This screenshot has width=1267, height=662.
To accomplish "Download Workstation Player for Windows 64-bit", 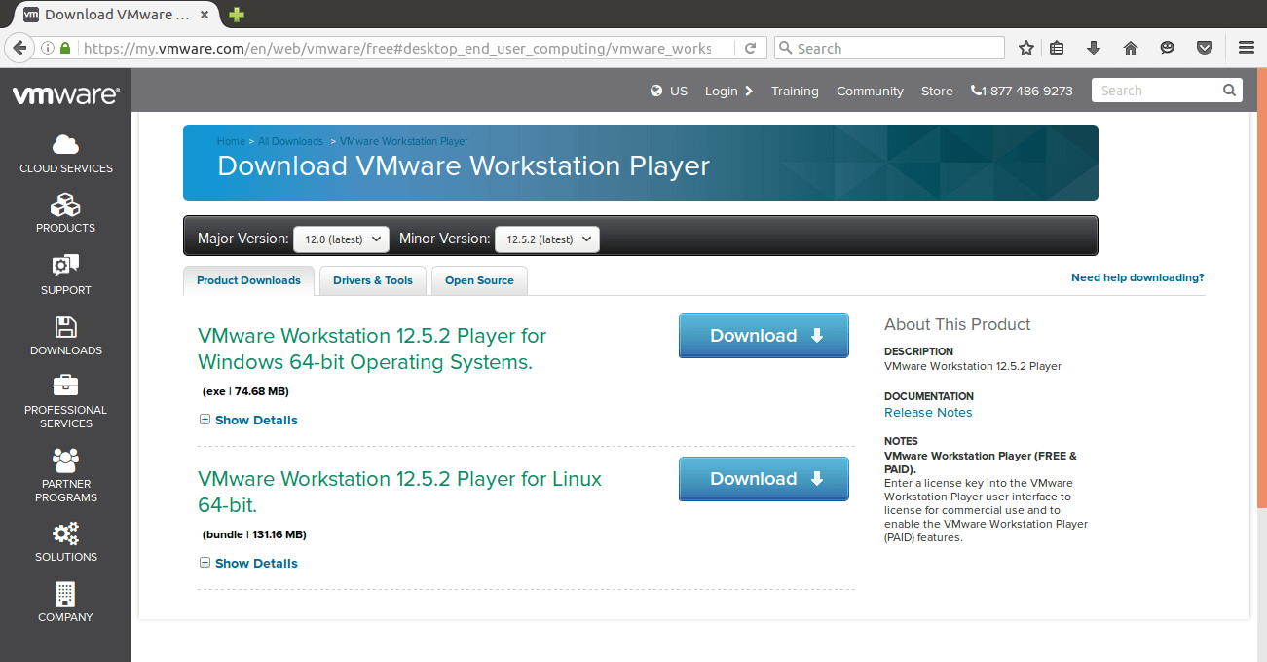I will coord(764,336).
